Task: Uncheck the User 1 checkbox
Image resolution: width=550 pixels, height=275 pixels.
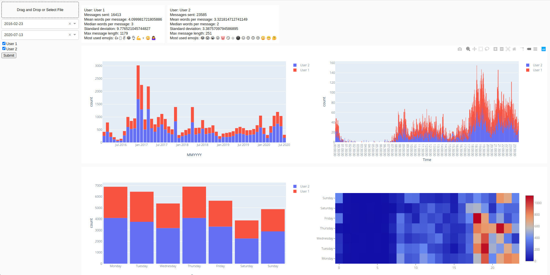Action: pos(4,44)
